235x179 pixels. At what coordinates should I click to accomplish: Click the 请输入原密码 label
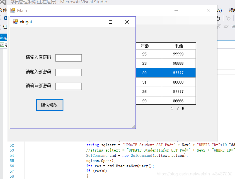click(x=38, y=57)
